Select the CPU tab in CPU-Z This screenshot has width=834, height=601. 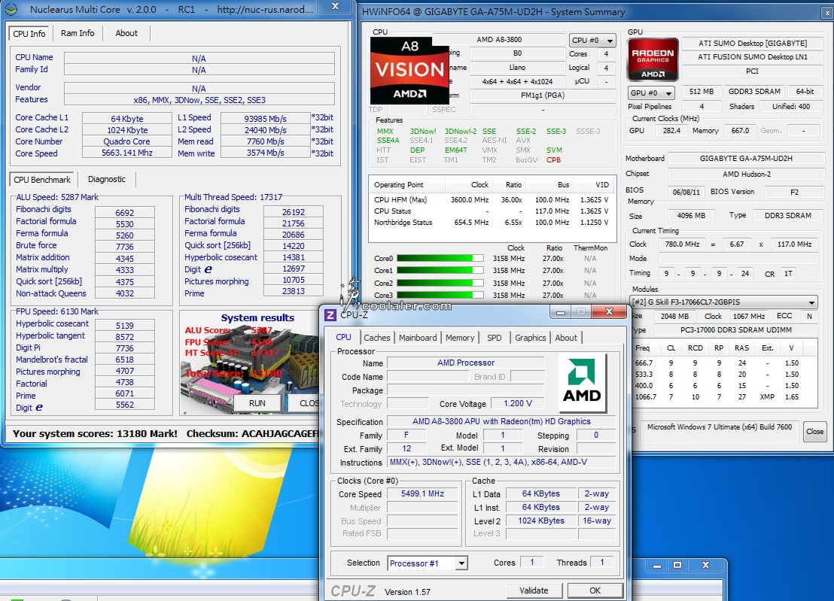(x=343, y=337)
